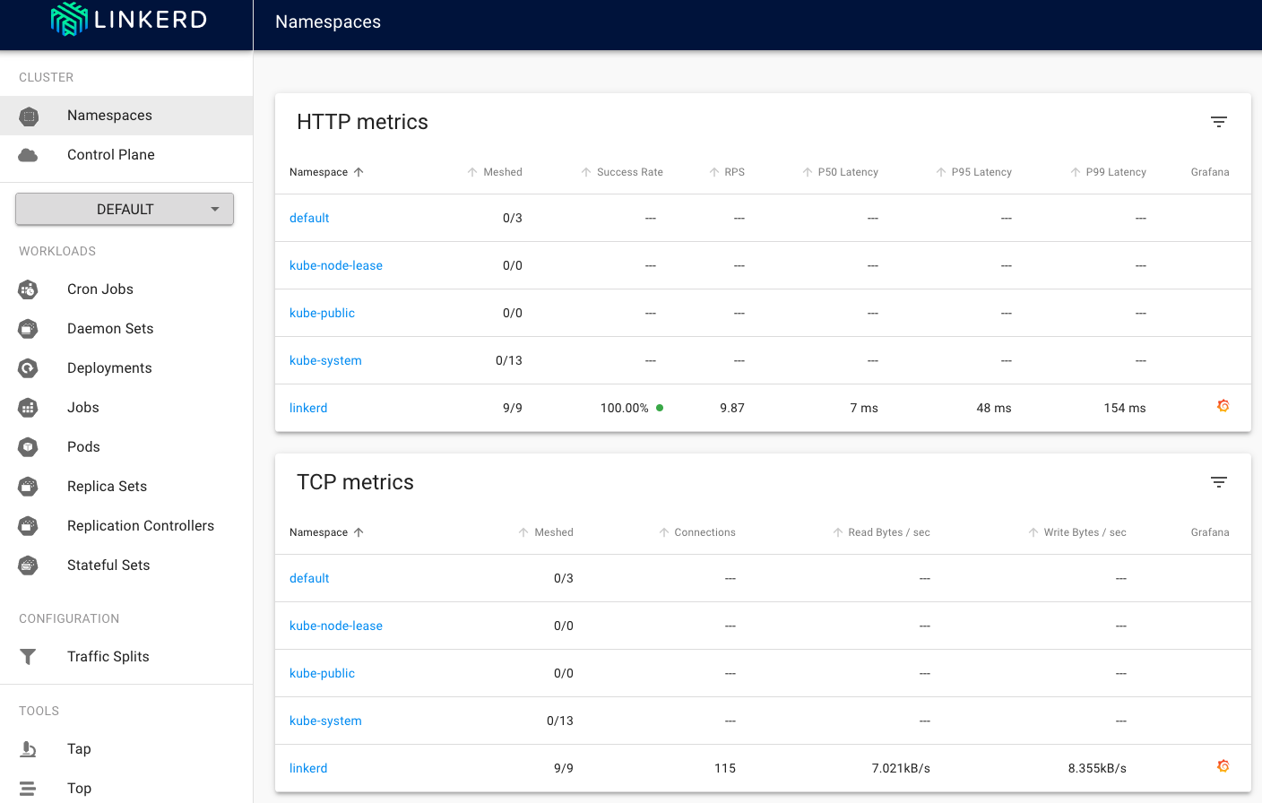Click the Replication Controllers icon
The width and height of the screenshot is (1262, 803).
[29, 526]
